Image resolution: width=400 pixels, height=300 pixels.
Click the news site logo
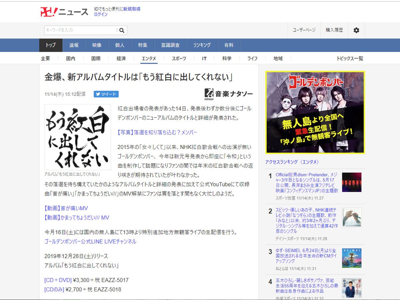pyautogui.click(x=64, y=12)
